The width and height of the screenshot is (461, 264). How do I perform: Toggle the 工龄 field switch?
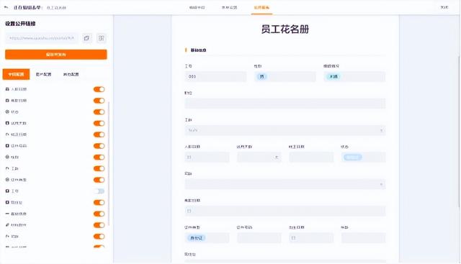click(x=99, y=168)
